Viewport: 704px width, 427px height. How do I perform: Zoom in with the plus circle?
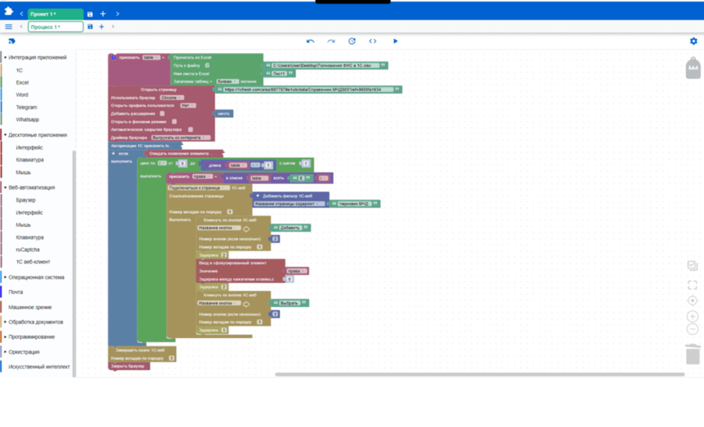tap(692, 316)
